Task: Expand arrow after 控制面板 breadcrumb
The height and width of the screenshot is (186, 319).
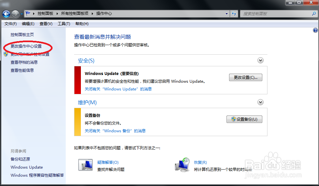Action: point(57,14)
